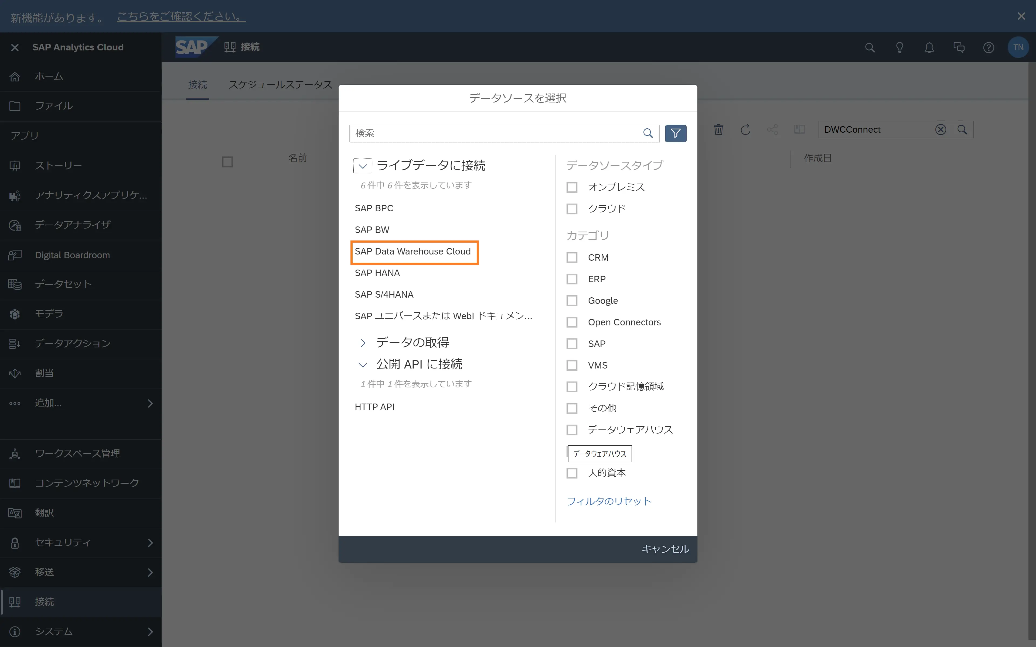Screen dimensions: 1036x647
Task: Open 翻訳 in the side menu
Action: point(81,513)
